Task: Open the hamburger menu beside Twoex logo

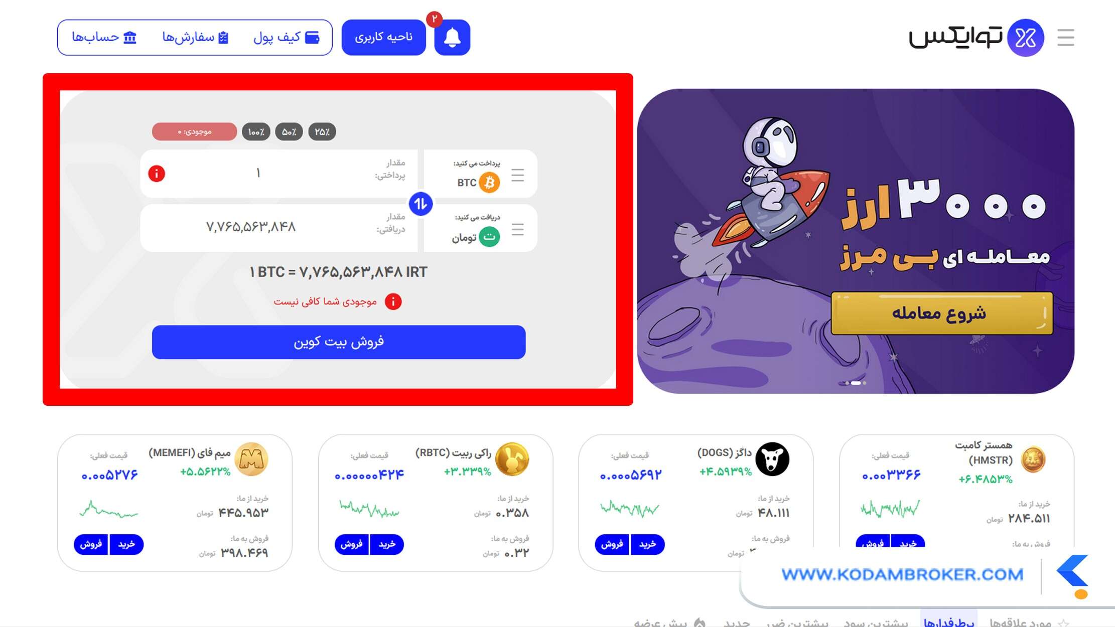Action: click(1065, 38)
